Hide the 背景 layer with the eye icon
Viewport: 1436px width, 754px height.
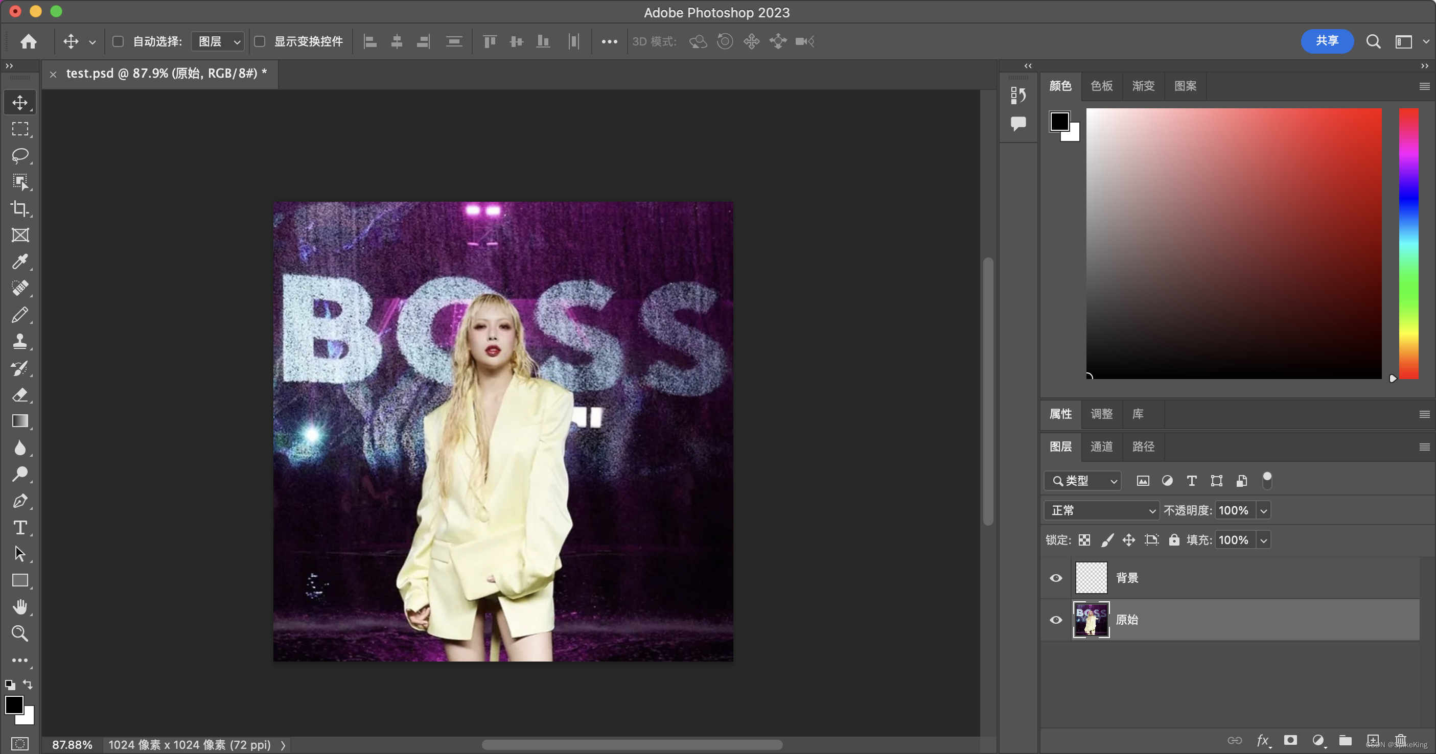pos(1055,578)
